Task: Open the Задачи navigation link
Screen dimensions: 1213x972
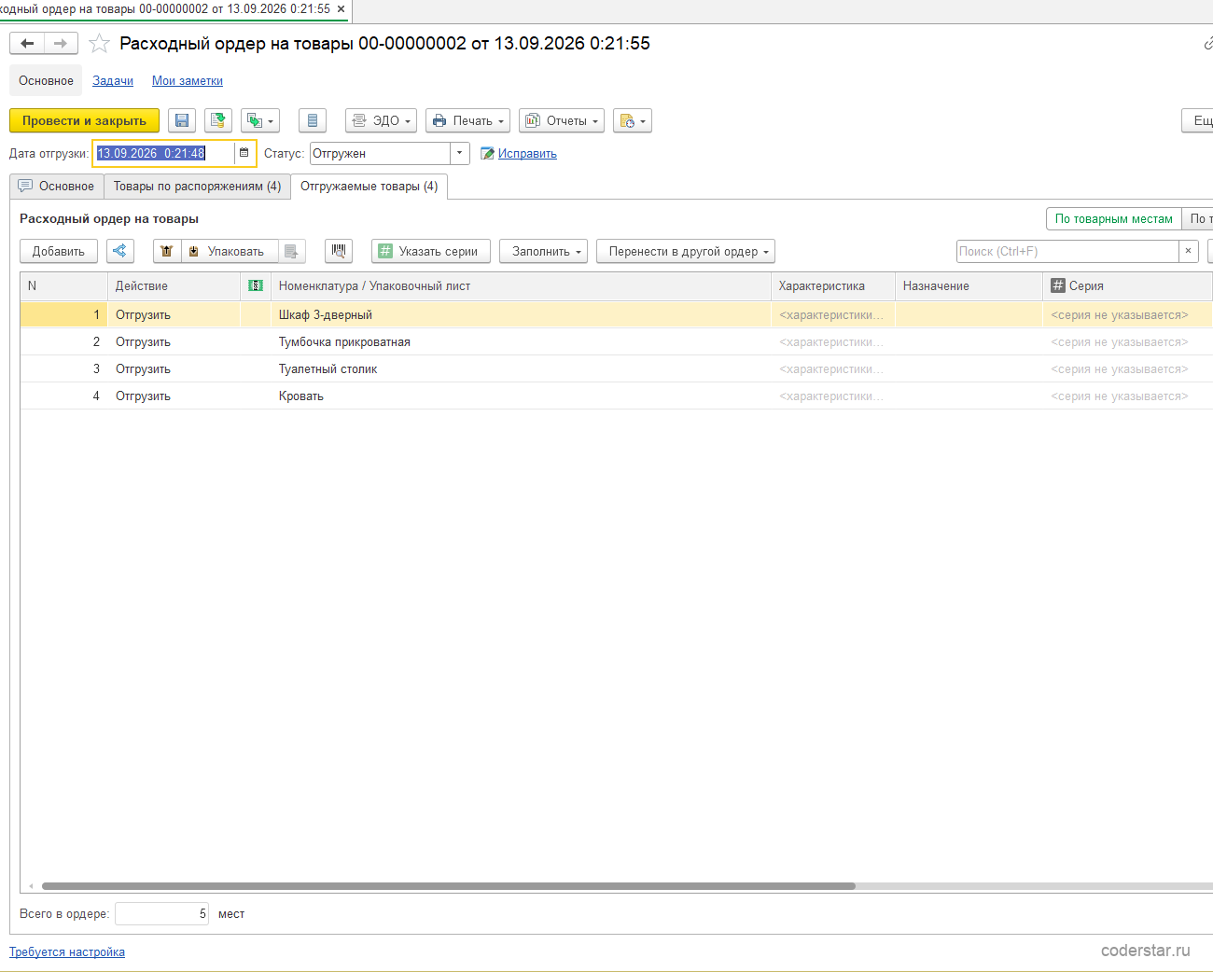Action: point(113,81)
